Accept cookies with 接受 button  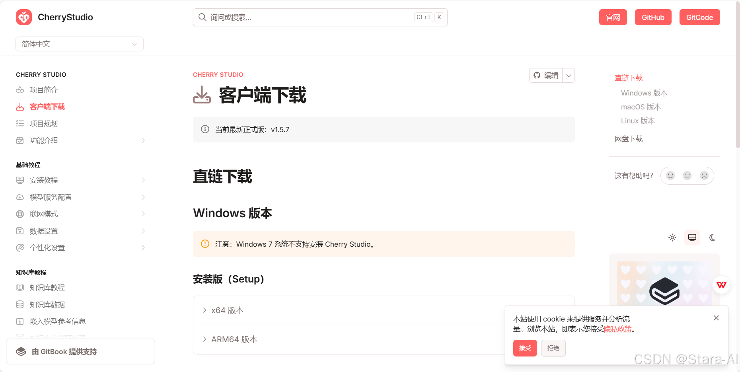coord(525,348)
